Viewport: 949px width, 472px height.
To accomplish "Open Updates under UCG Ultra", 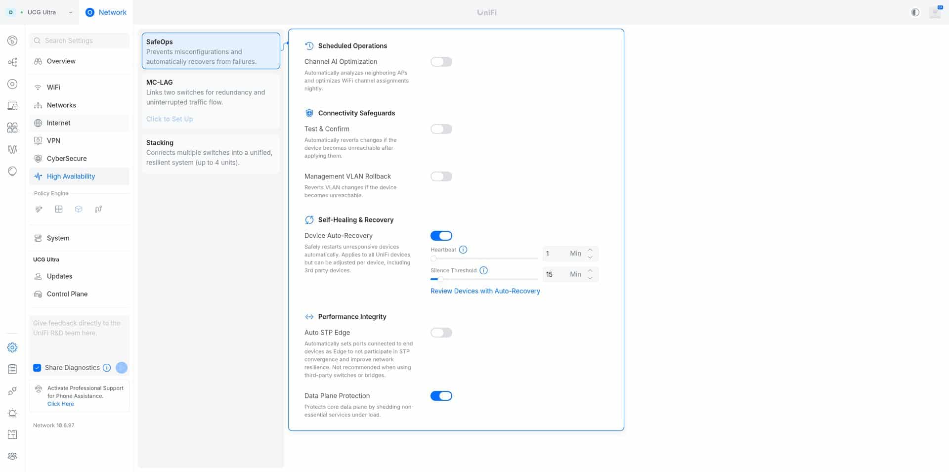I will 79,276.
